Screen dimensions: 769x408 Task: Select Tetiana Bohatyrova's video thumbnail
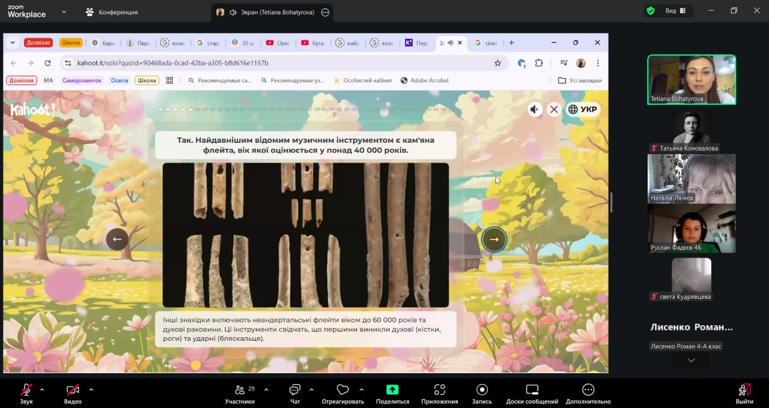coord(691,79)
